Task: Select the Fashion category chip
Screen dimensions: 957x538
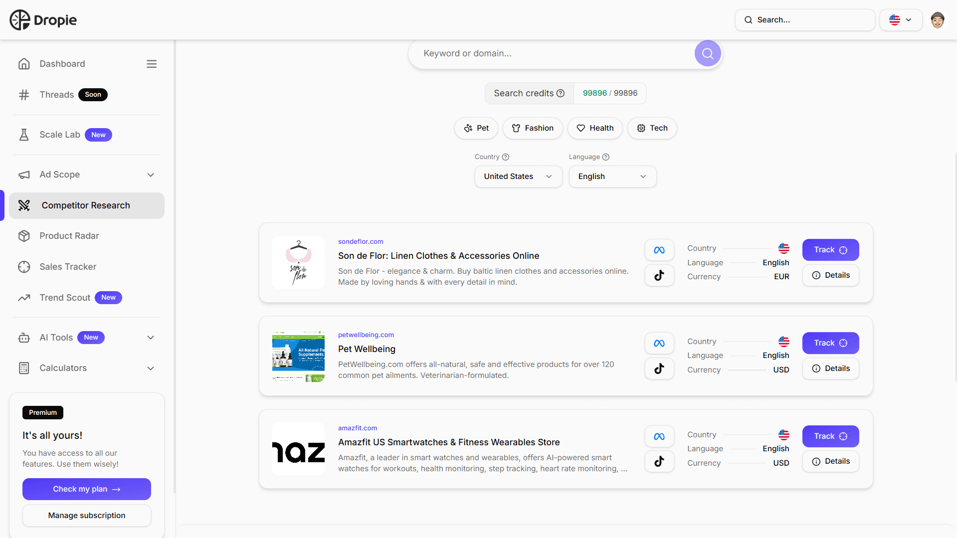Action: pyautogui.click(x=533, y=128)
